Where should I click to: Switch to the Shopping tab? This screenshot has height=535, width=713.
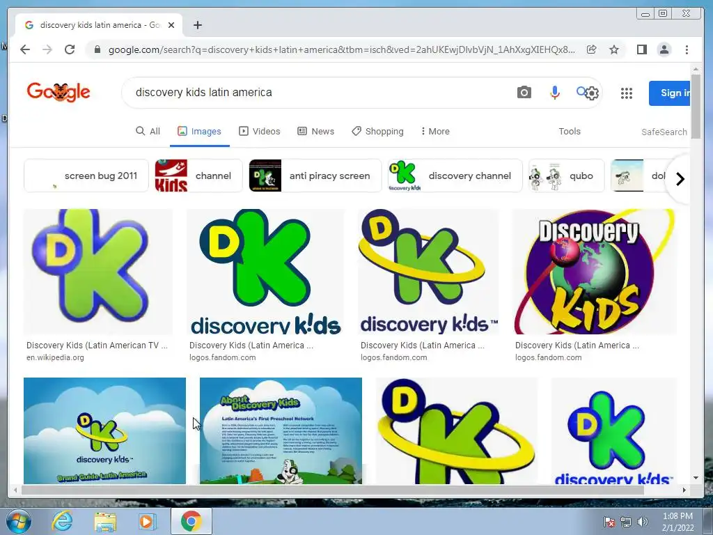click(377, 132)
